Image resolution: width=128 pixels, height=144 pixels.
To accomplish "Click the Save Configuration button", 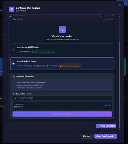I will 106,136.
